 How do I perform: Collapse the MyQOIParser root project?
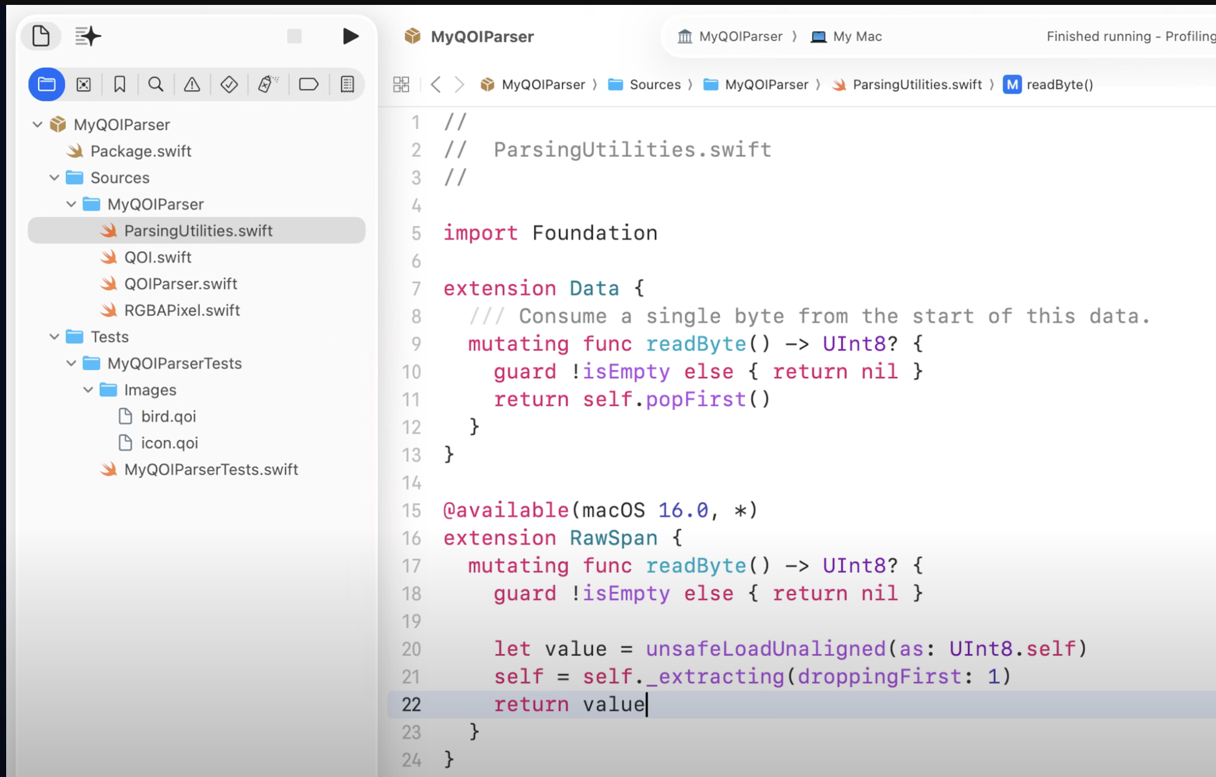click(x=38, y=125)
